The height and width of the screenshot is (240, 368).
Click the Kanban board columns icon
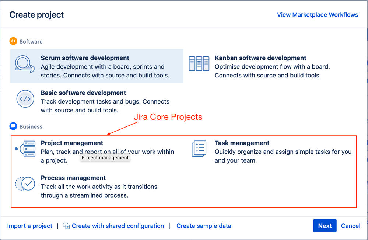click(199, 64)
